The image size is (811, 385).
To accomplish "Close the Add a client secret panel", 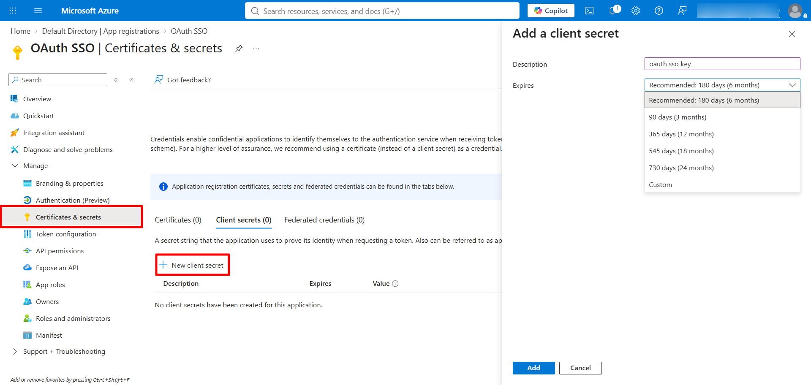I will coord(792,34).
